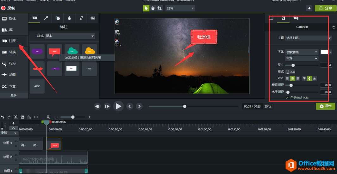Select the green cloud callout style
Image resolution: width=337 pixels, height=174 pixels.
72,51
